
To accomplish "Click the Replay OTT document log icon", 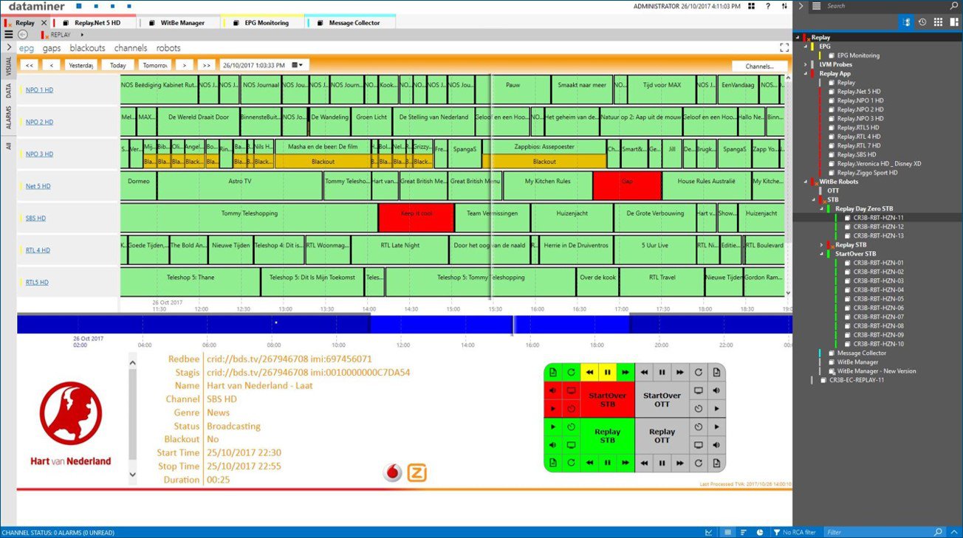I will pos(716,463).
